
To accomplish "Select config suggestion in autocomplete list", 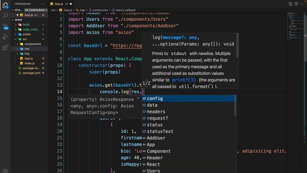I will tap(189, 99).
